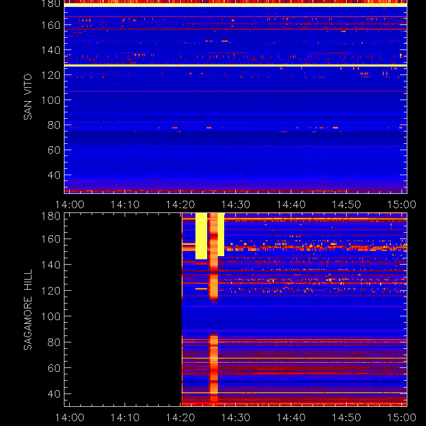This screenshot has width=426, height=426.
Task: Pick the 120 label on Sagamore Hill axis
Action: pyautogui.click(x=51, y=290)
